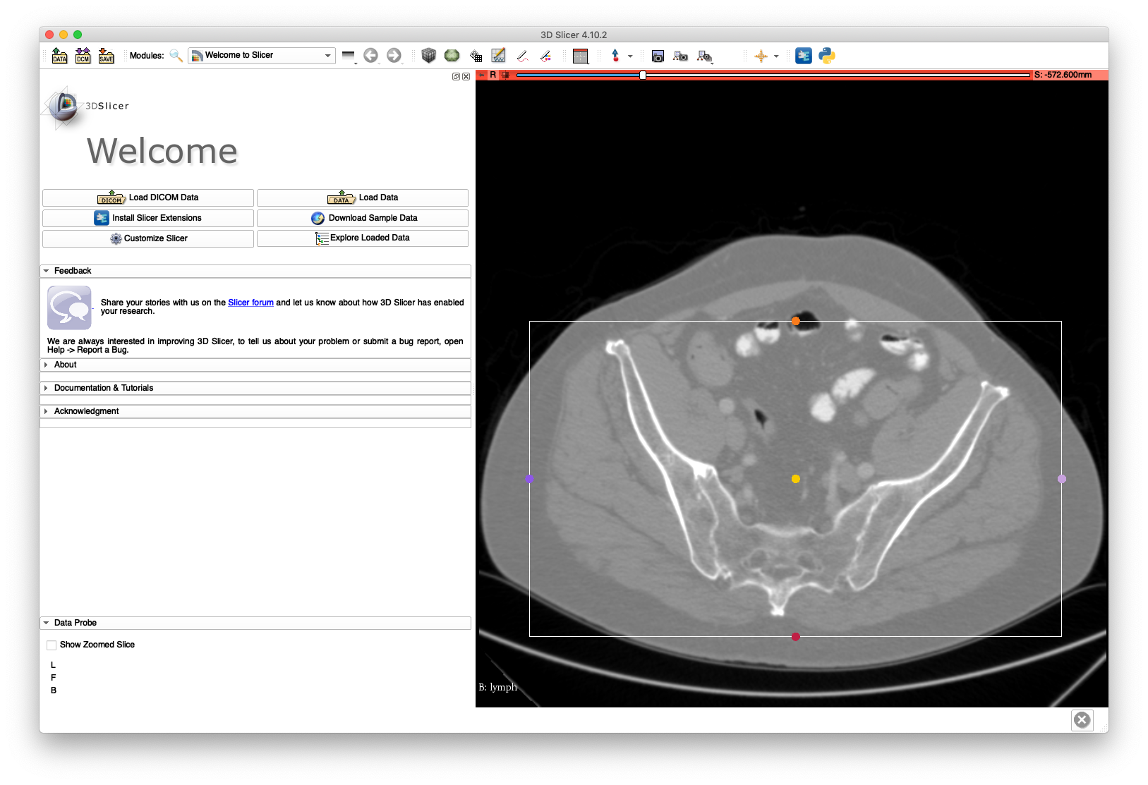Viewport: 1148px width, 785px height.
Task: Open the Extensions Manager icon
Action: pyautogui.click(x=804, y=56)
